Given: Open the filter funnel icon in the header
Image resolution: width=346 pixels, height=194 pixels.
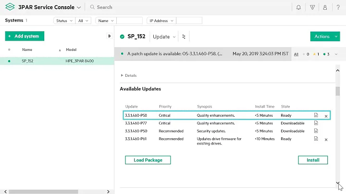Looking at the screenshot, I should [x=312, y=7].
